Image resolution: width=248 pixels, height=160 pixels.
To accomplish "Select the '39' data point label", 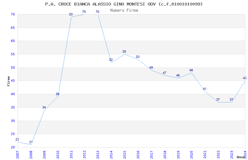I will tap(57, 94).
